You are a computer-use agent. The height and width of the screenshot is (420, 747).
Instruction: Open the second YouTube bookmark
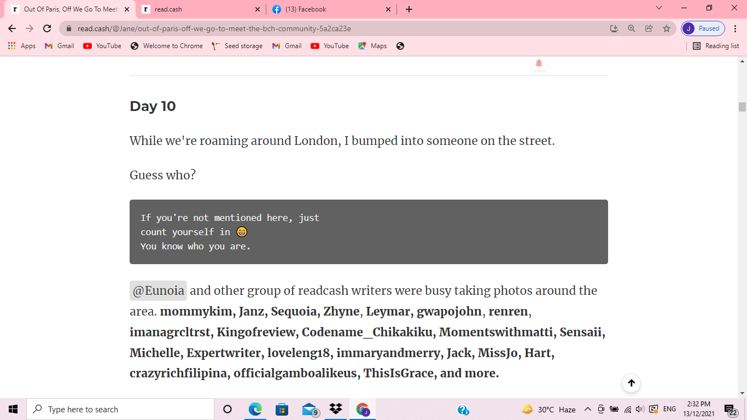click(x=330, y=46)
